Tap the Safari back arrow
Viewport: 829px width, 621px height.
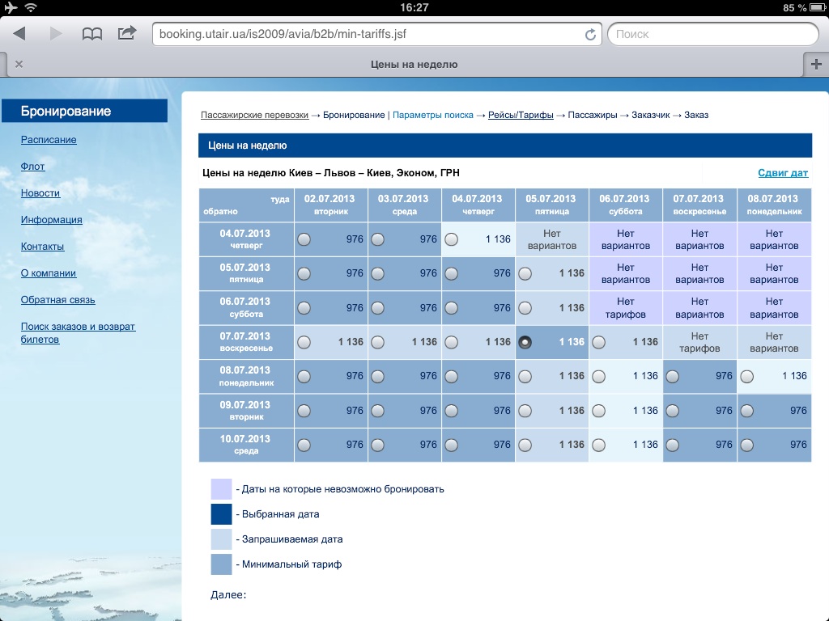20,34
